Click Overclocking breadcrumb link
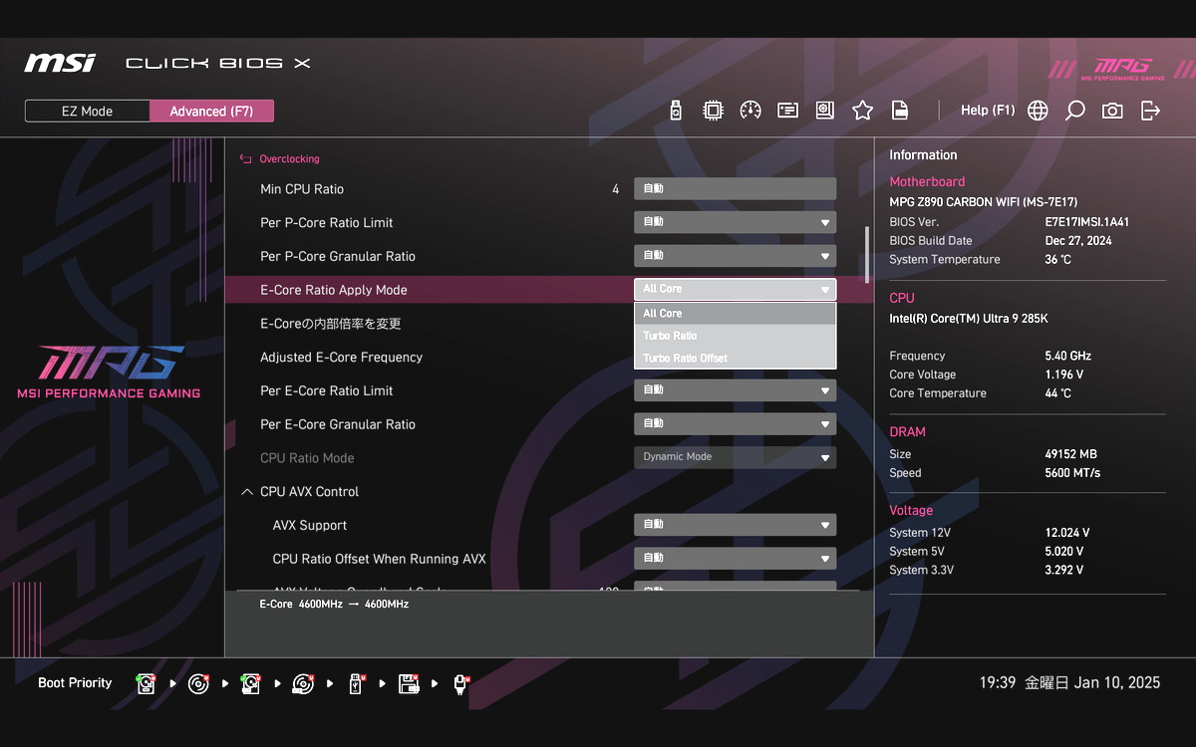This screenshot has height=747, width=1196. [289, 158]
